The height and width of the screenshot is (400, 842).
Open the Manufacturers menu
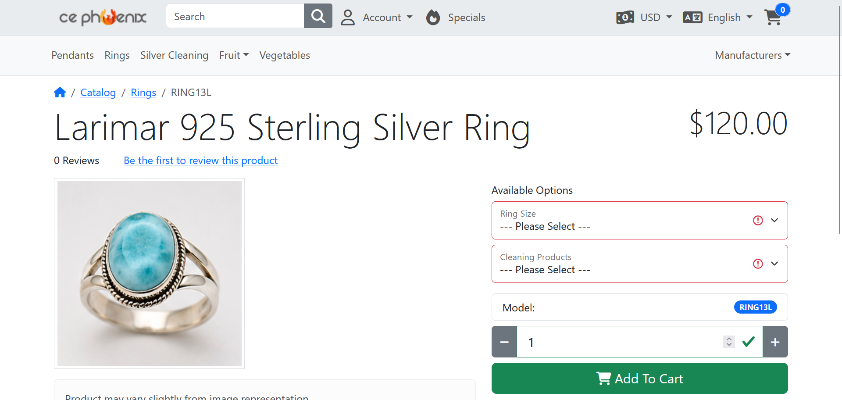pyautogui.click(x=753, y=55)
